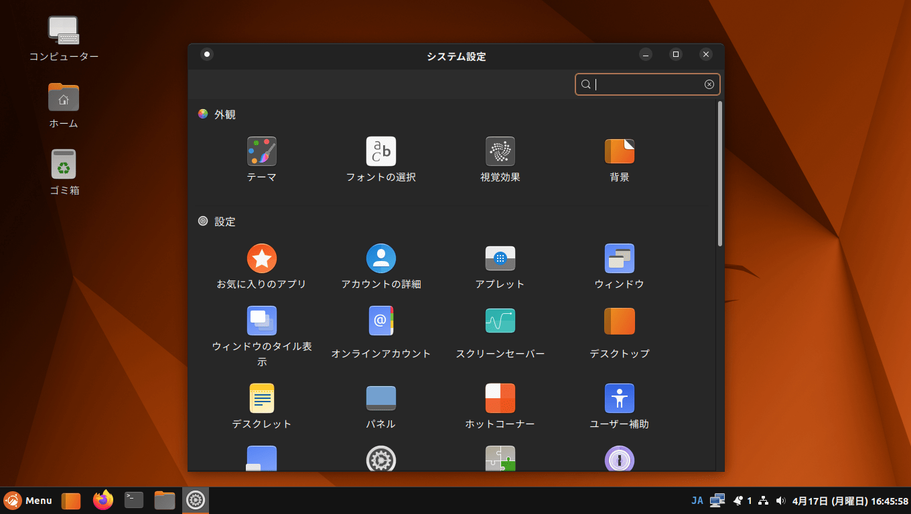Viewport: 911px width, 514px height.
Task: Clear the search field with the X button
Action: (x=709, y=84)
